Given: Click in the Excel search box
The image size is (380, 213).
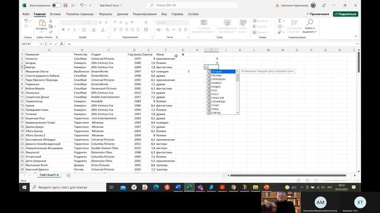Looking at the screenshot, I should tap(192, 5).
